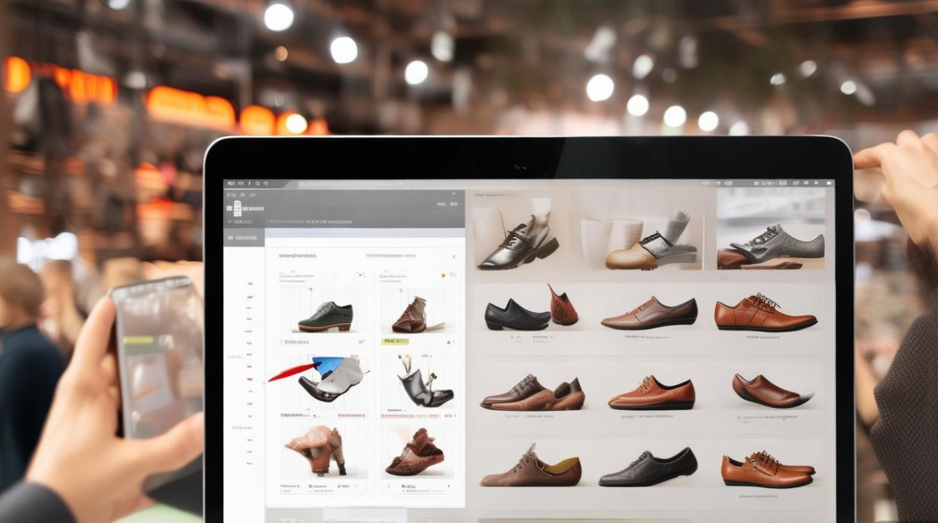Open the black lace-up flat shoe
938x523 pixels.
[648, 467]
